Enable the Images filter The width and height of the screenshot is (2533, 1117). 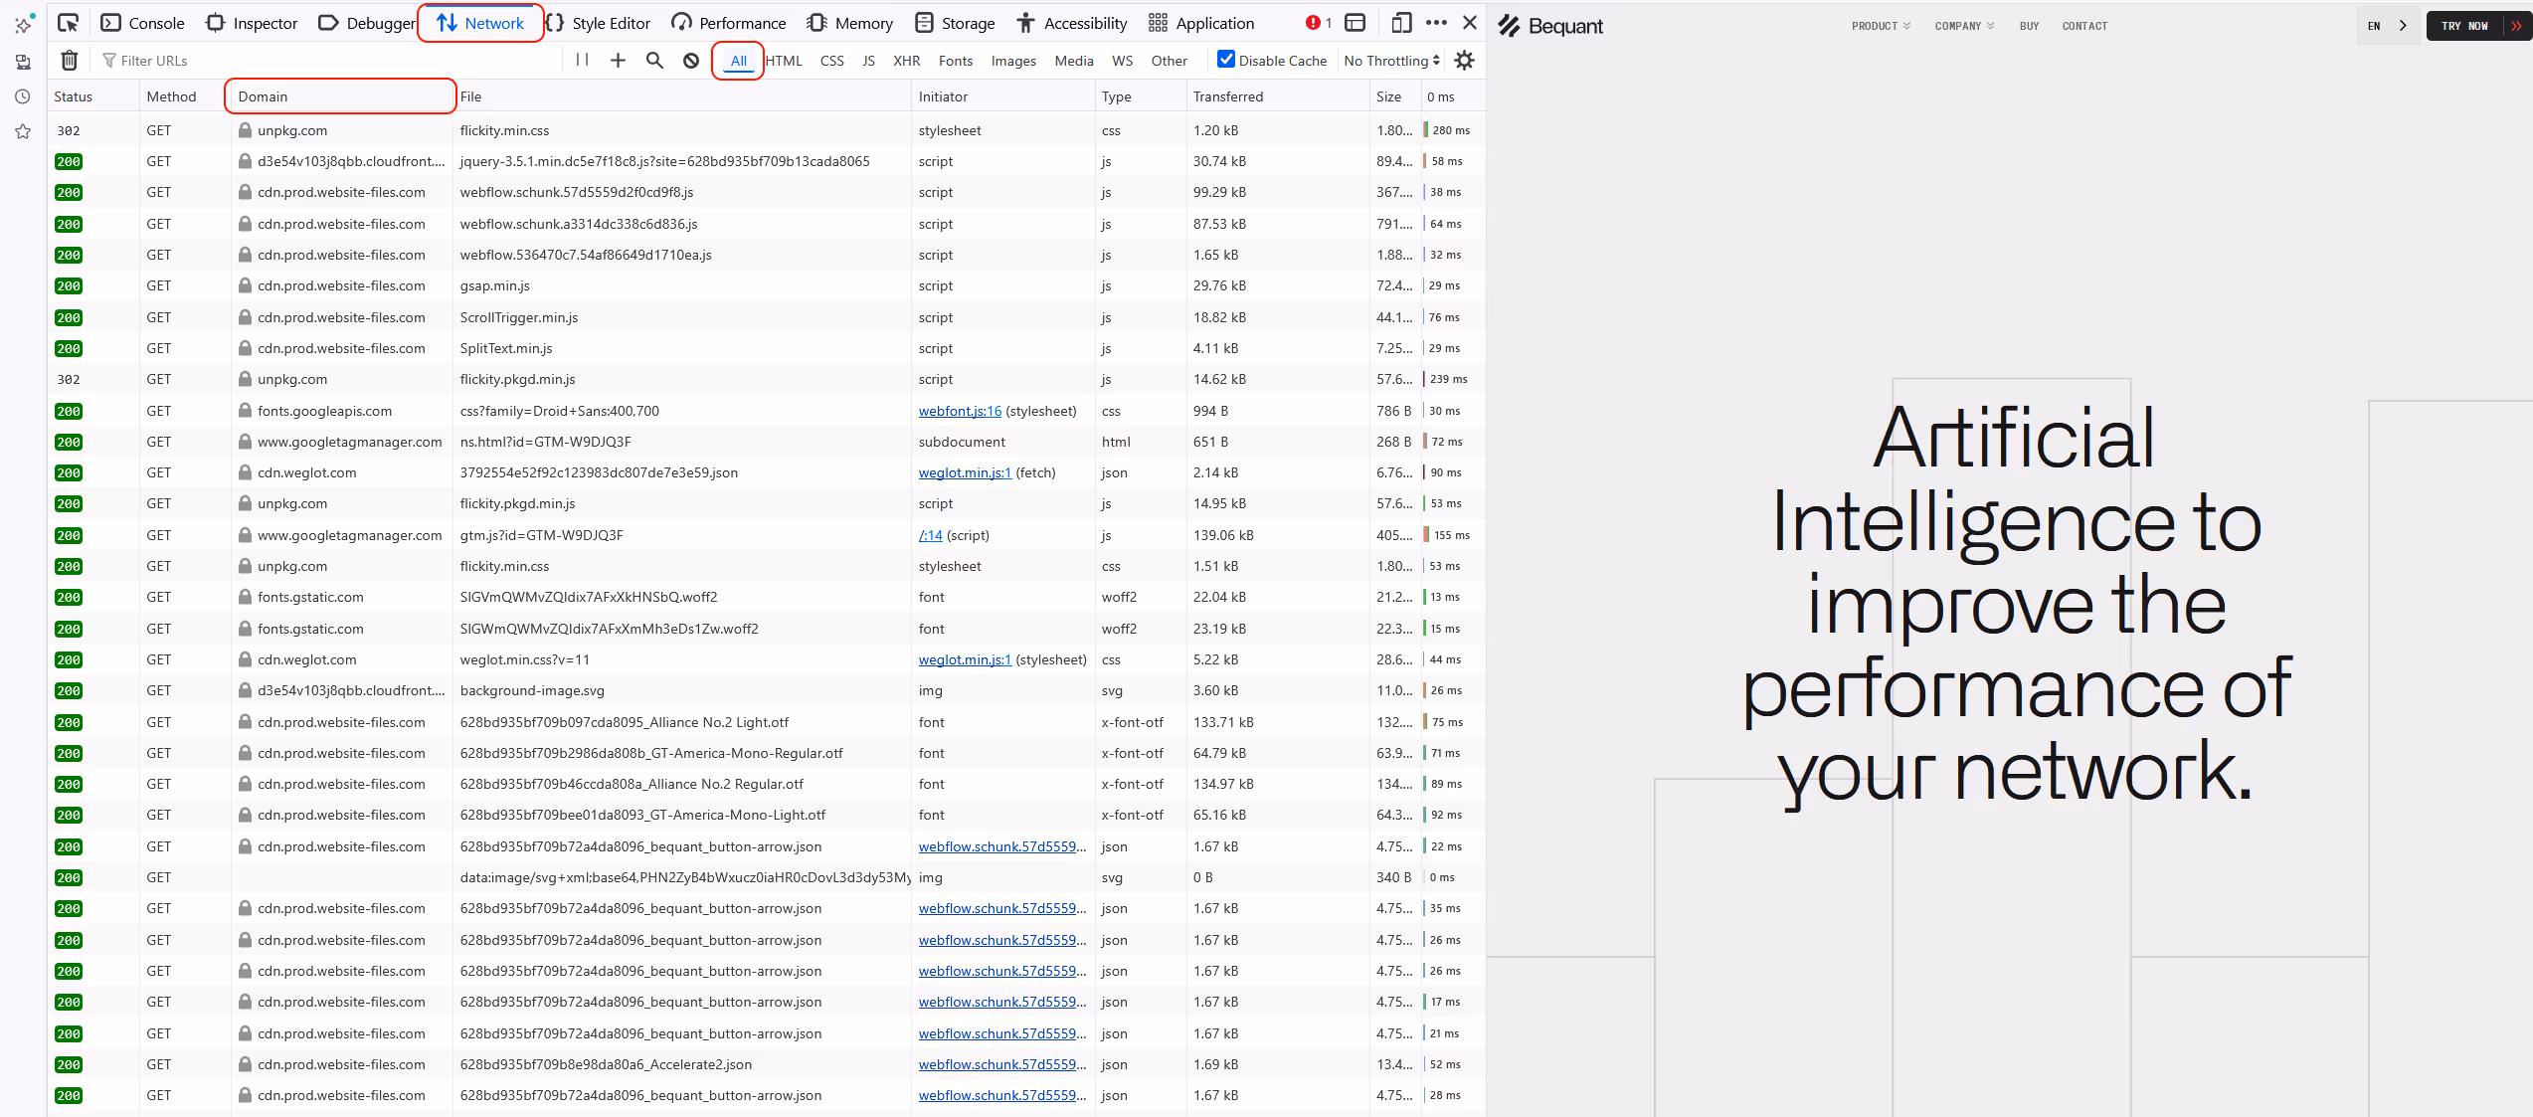point(1012,61)
